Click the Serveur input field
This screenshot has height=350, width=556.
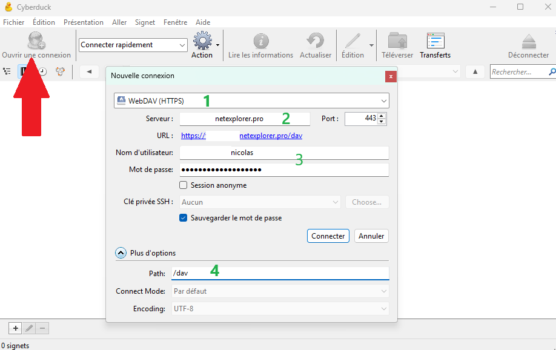245,119
